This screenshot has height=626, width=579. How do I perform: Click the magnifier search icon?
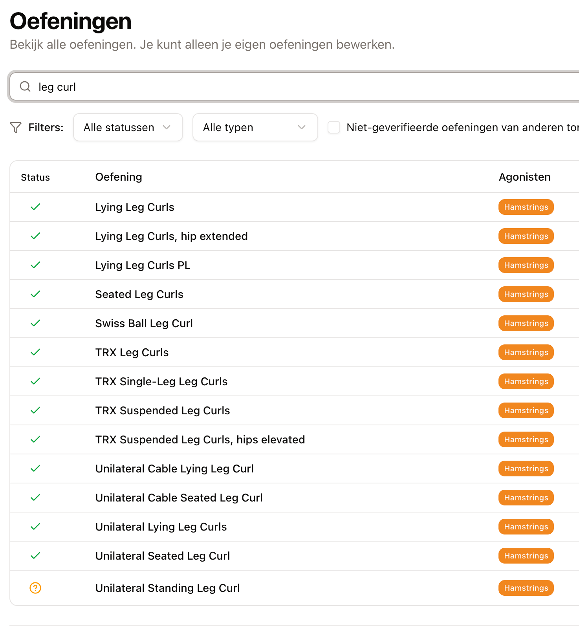tap(25, 86)
